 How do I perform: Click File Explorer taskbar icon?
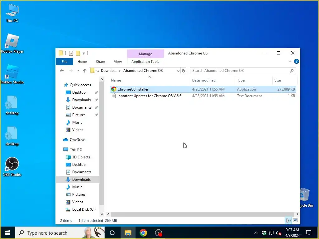tap(128, 233)
